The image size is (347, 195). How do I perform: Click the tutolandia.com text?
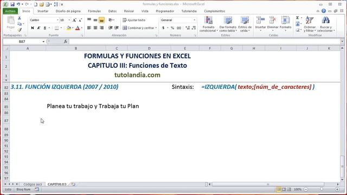point(137,75)
